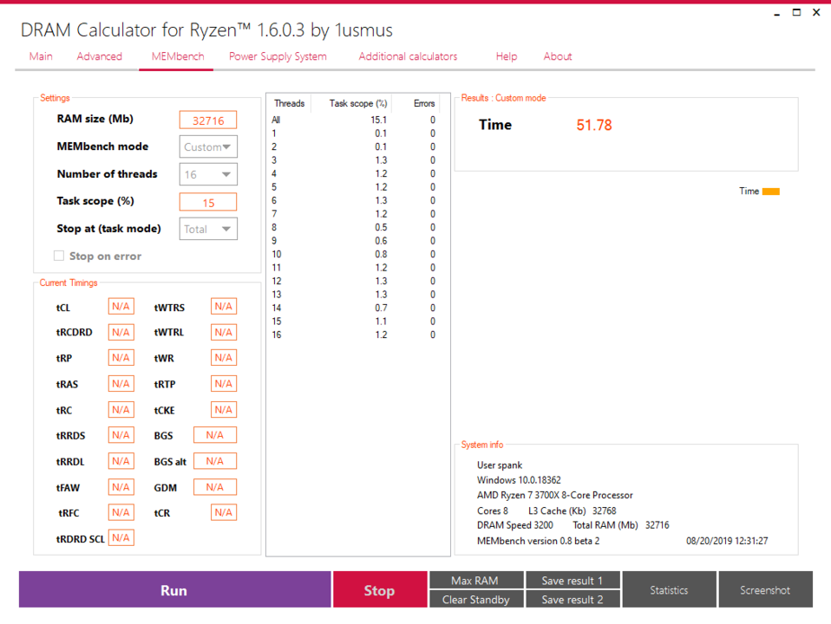Viewport: 831px width, 624px height.
Task: Select the tRRDS timing field
Action: click(121, 435)
